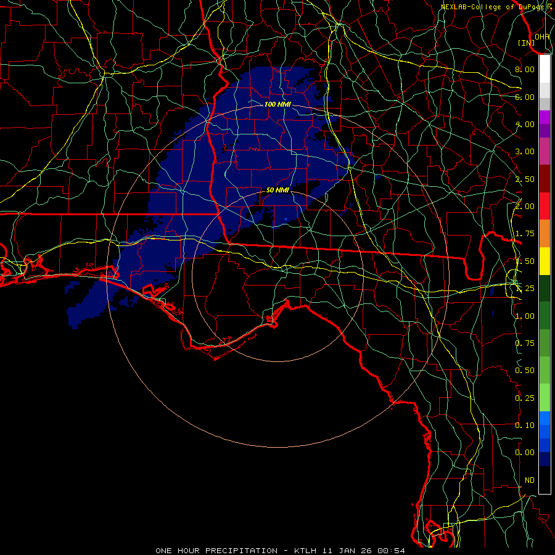The width and height of the screenshot is (555, 555).
Task: Pick the orange legend swatch
Action: (x=545, y=234)
